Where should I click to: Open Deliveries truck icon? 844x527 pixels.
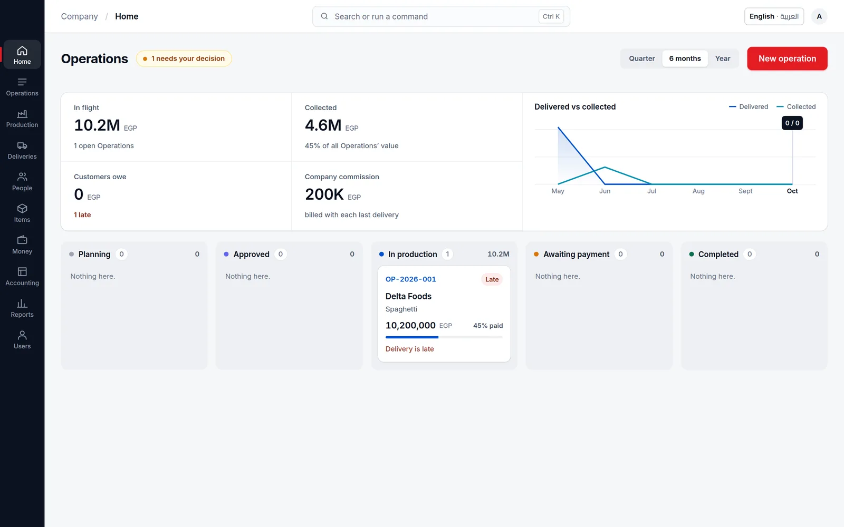(x=22, y=145)
